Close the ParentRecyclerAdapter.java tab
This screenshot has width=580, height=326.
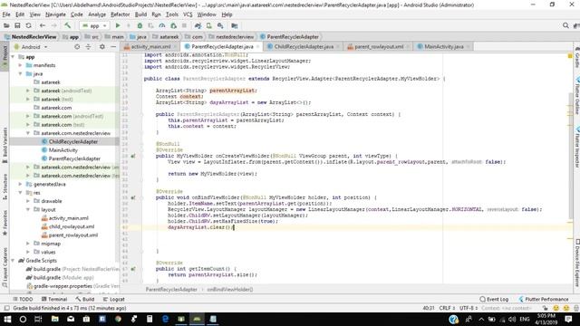[257, 46]
